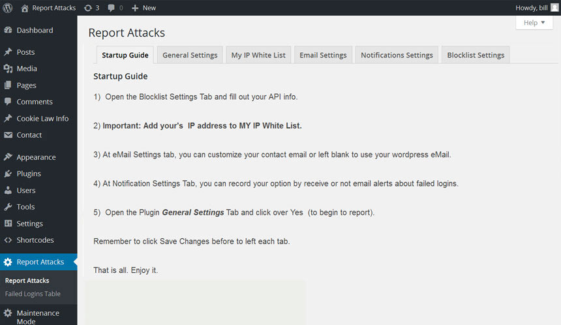Click the WordPress logo icon
561x325 pixels.
coord(8,8)
